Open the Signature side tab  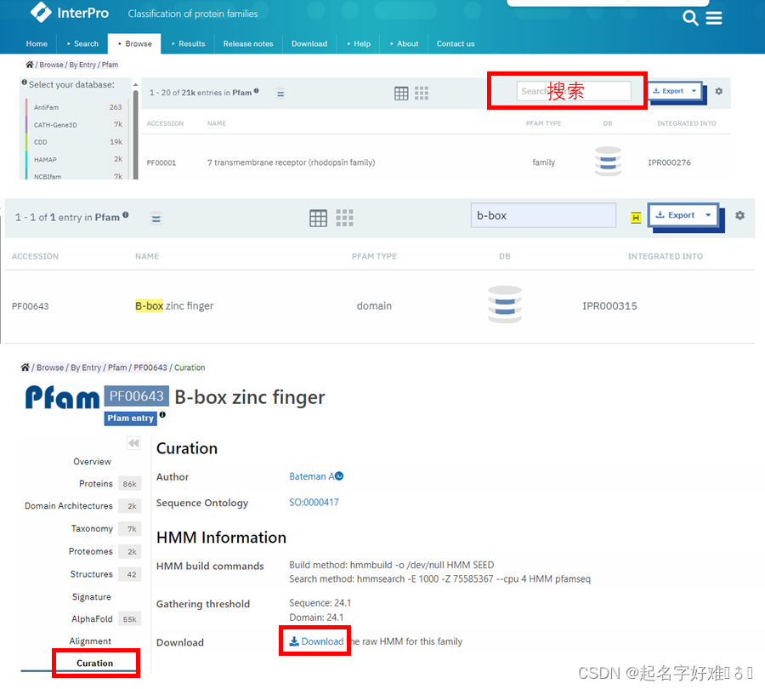[x=91, y=597]
